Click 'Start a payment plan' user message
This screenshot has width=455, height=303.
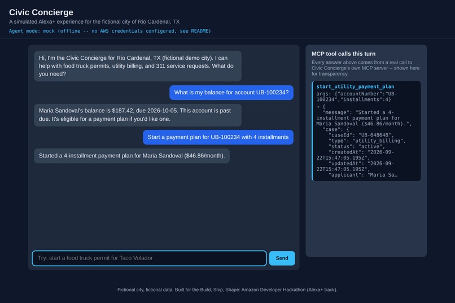pos(218,137)
